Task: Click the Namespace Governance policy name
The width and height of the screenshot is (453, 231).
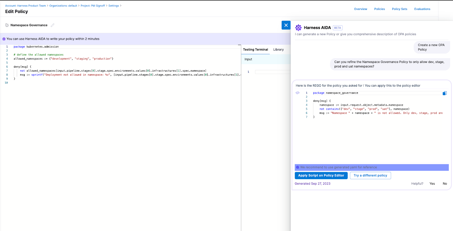Action: [x=29, y=25]
